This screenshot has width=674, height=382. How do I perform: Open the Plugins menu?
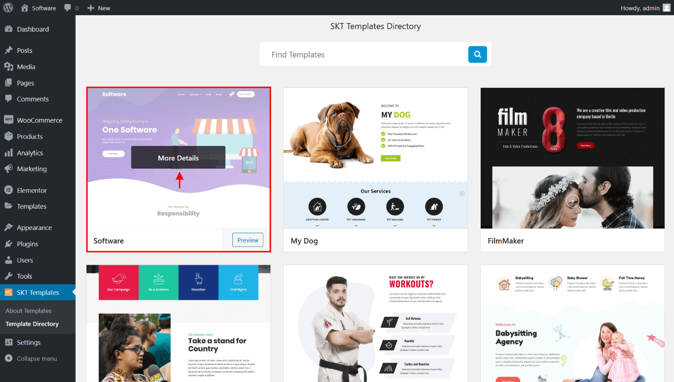point(38,244)
